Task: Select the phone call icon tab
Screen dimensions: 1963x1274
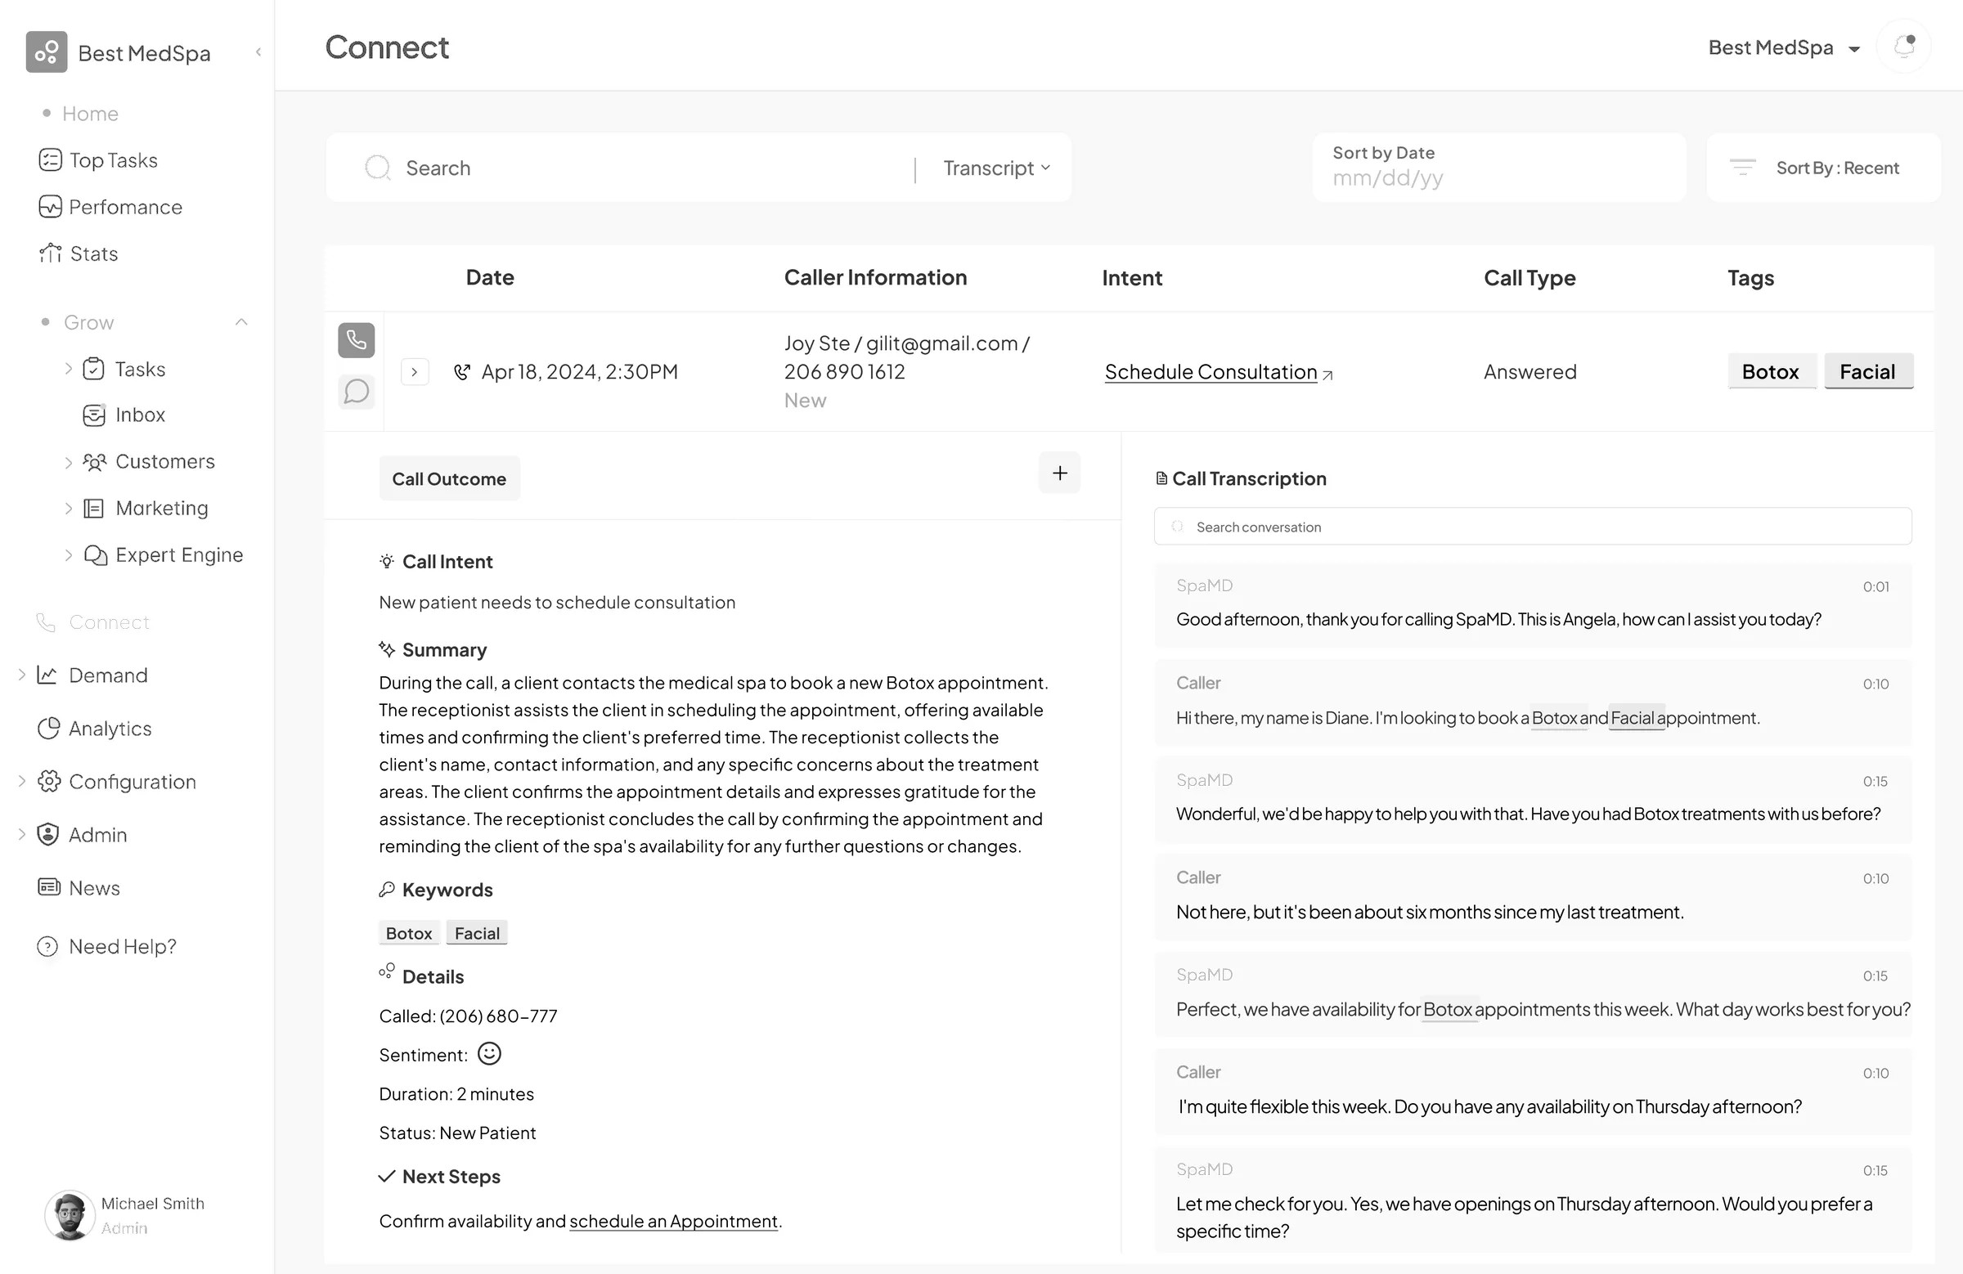Action: point(357,339)
